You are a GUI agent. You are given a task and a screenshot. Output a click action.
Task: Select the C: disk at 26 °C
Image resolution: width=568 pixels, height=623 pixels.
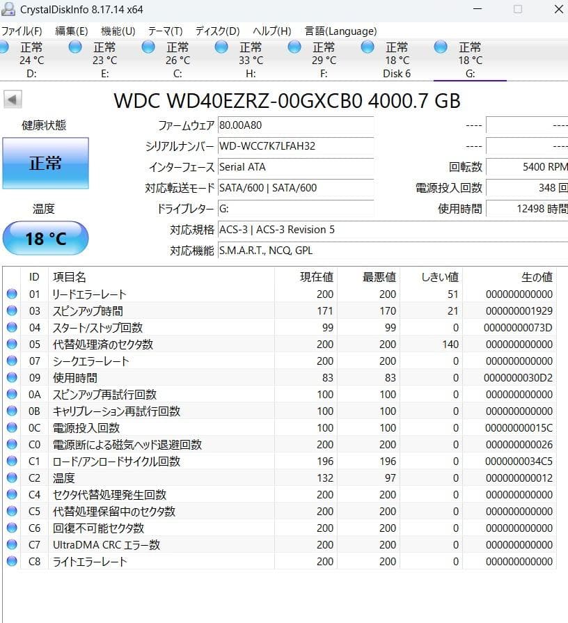(177, 60)
